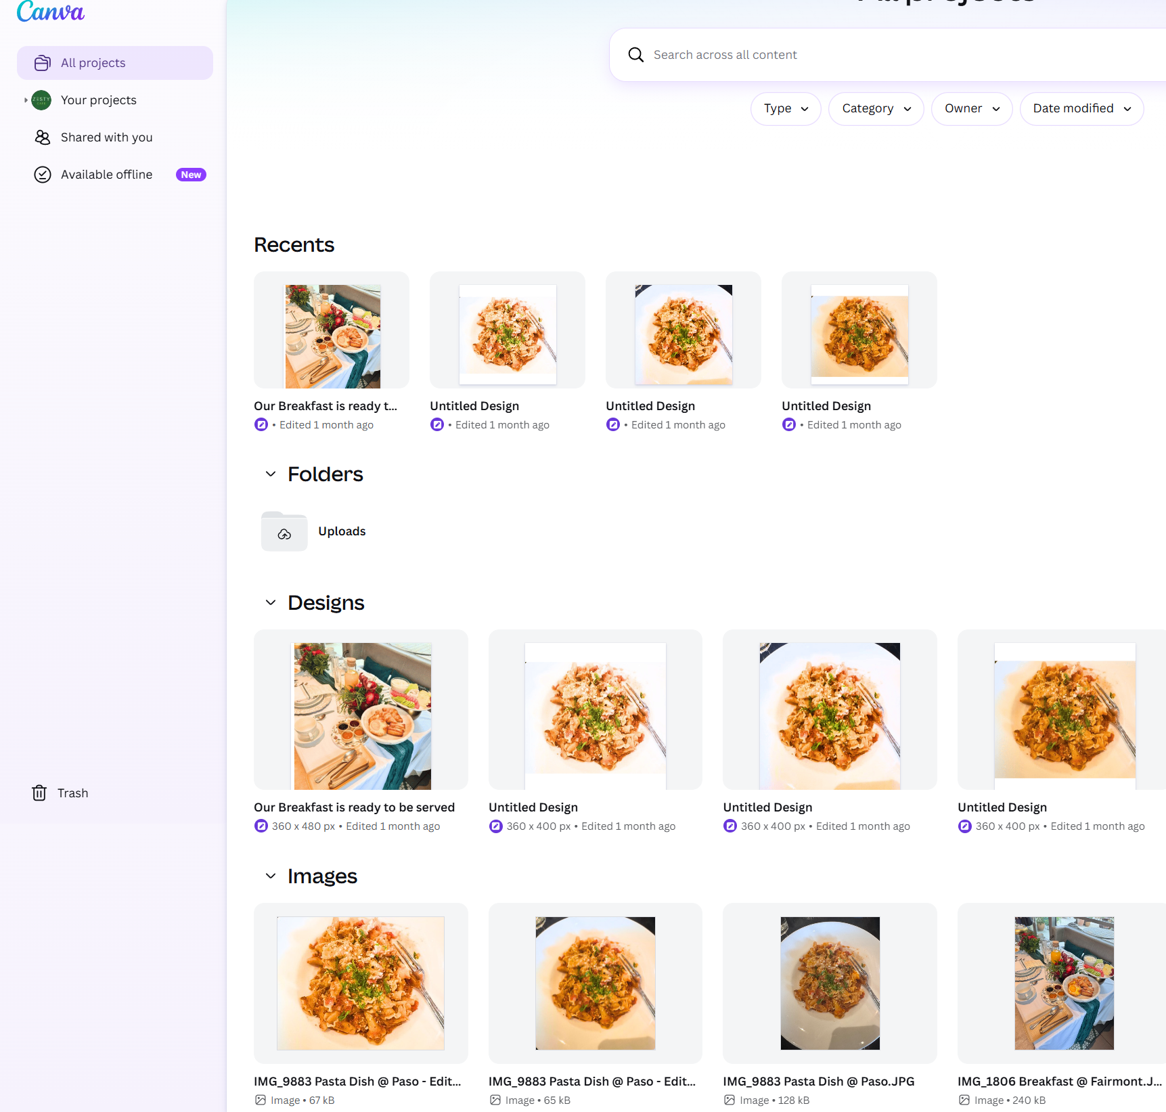Open Available offline section
This screenshot has width=1166, height=1112.
[115, 175]
